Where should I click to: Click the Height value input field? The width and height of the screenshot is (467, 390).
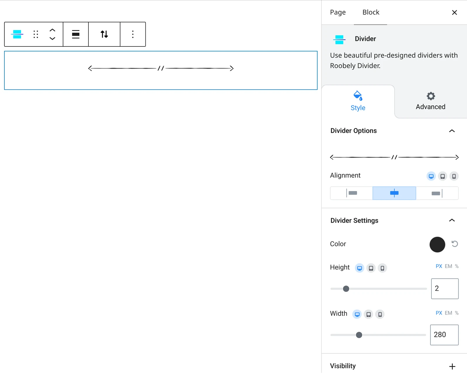click(445, 289)
